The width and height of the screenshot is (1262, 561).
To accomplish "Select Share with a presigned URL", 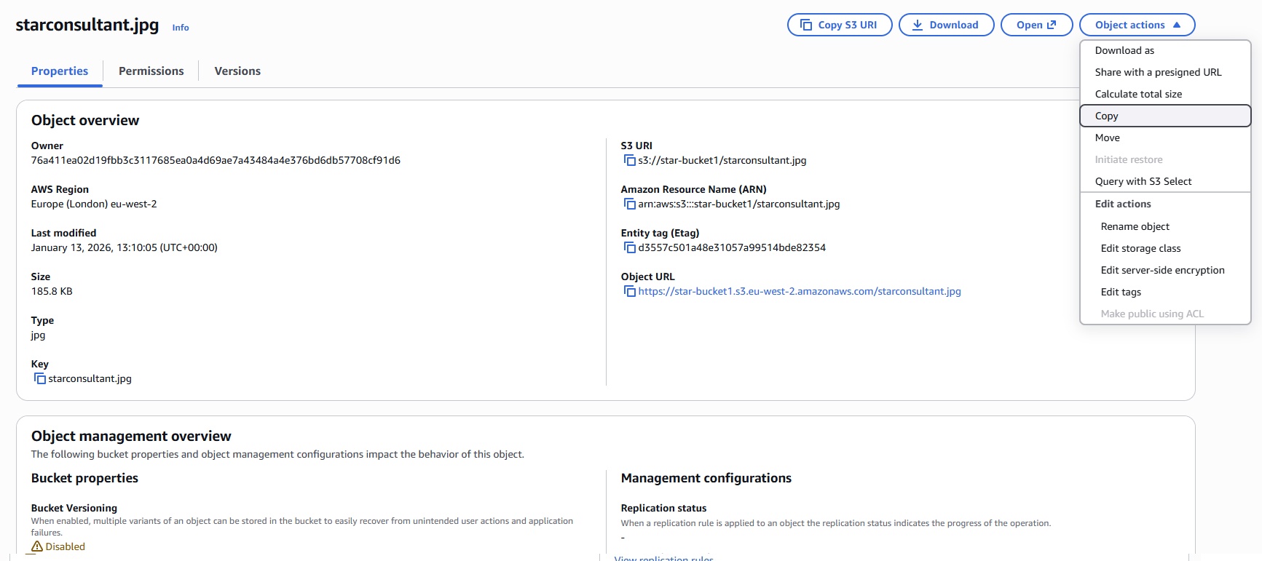I will (1158, 73).
